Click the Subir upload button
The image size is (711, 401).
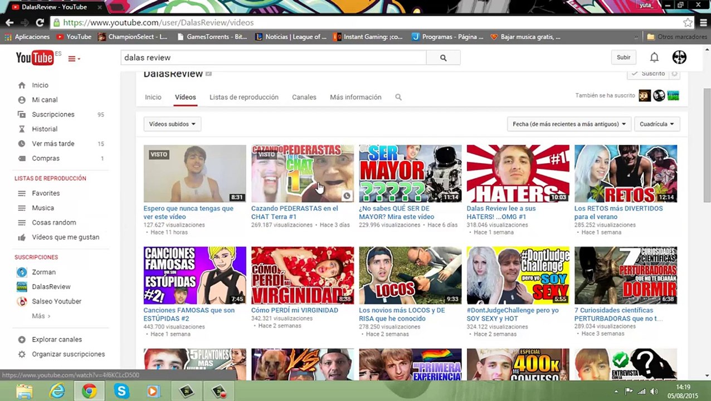tap(624, 57)
